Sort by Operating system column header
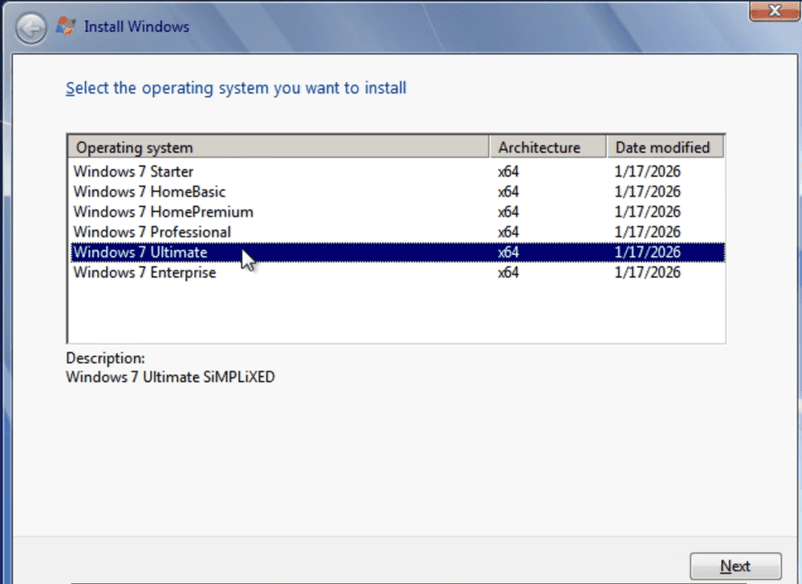Viewport: 802px width, 584px height. coord(277,148)
